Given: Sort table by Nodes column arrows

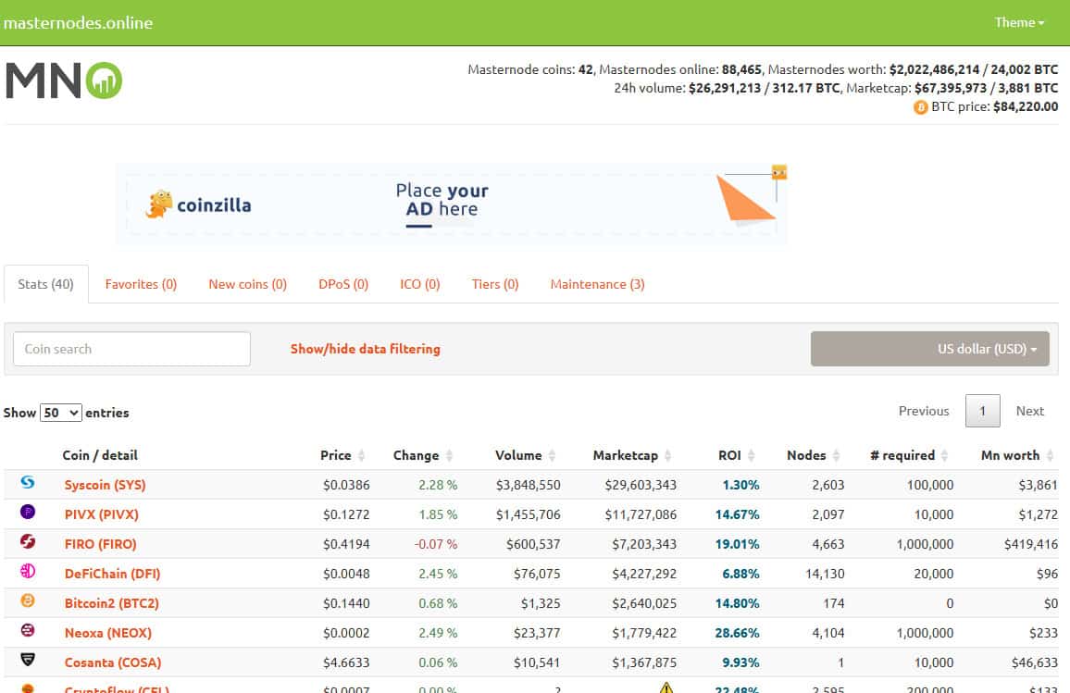Looking at the screenshot, I should (837, 455).
